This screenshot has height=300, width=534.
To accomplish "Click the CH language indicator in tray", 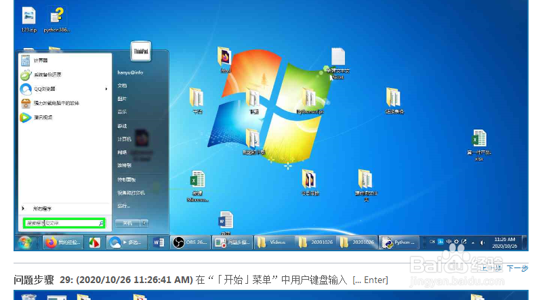I will coord(432,242).
